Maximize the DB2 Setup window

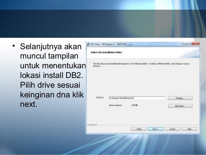[x=189, y=43]
